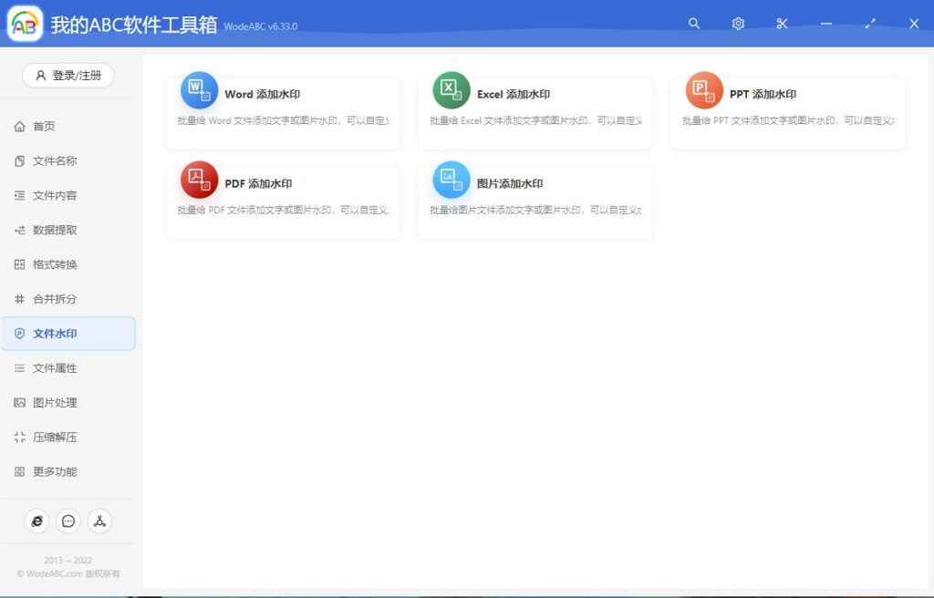934x598 pixels.
Task: Click the scissors screenshot icon
Action: (x=782, y=23)
